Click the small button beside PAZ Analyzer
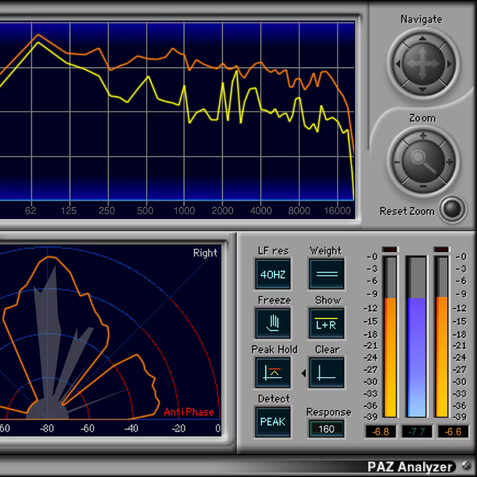 click(x=466, y=466)
